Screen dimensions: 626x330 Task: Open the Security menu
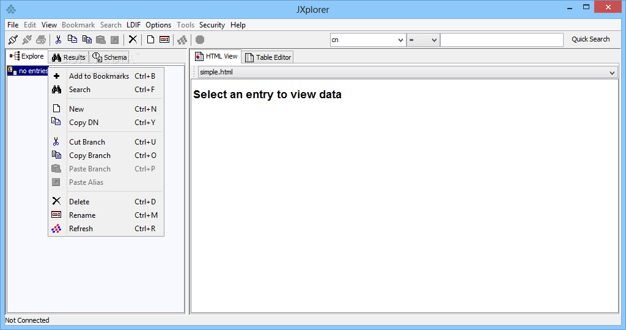(212, 25)
